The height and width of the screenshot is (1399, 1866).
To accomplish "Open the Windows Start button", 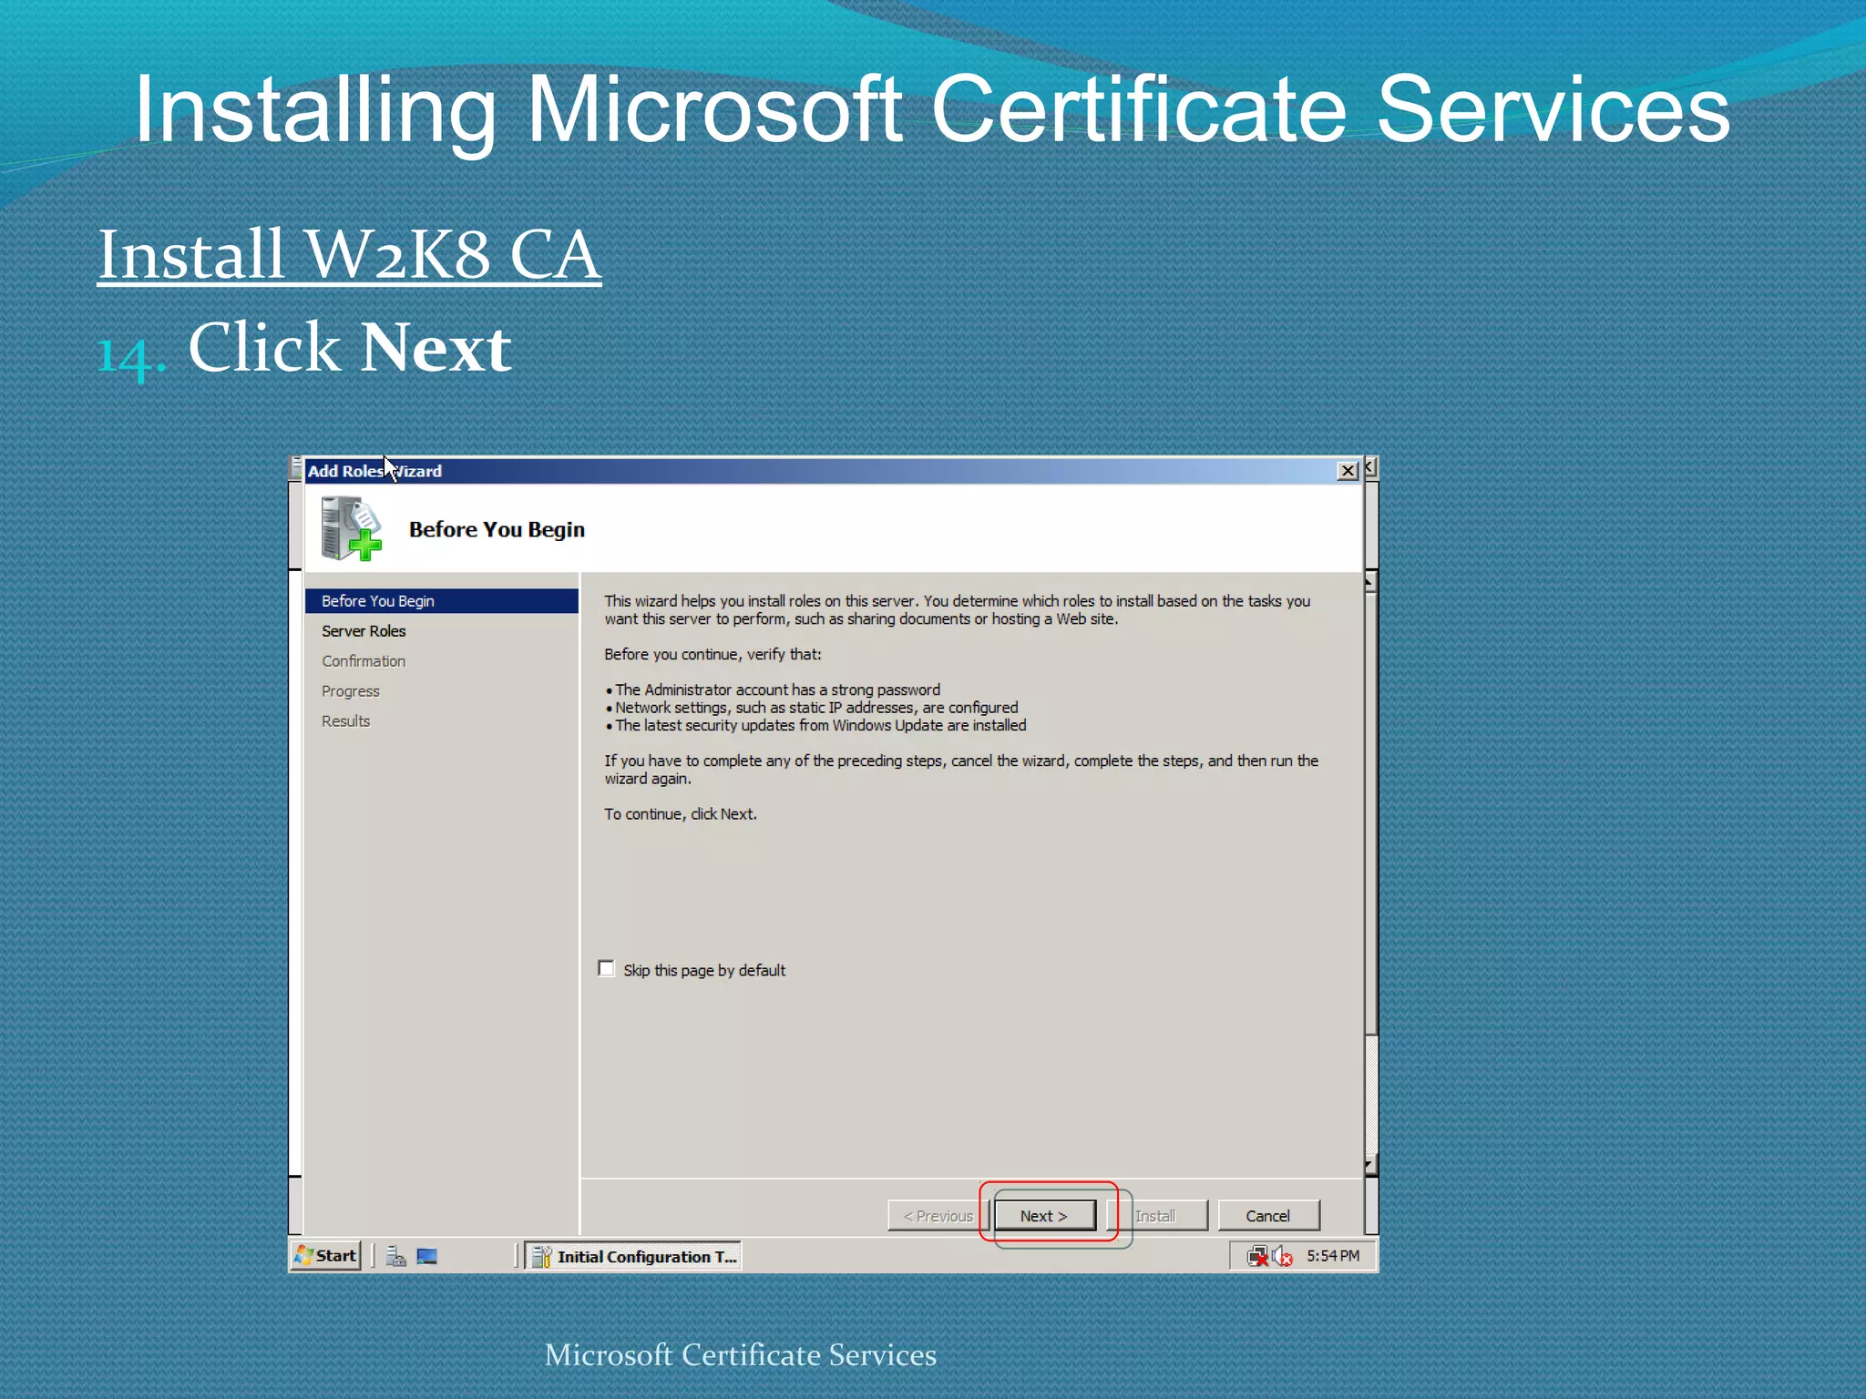I will 326,1256.
